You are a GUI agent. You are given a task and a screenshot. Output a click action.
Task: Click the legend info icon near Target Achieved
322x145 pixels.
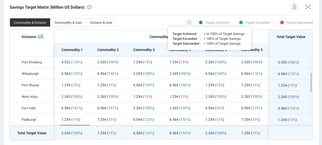189,22
